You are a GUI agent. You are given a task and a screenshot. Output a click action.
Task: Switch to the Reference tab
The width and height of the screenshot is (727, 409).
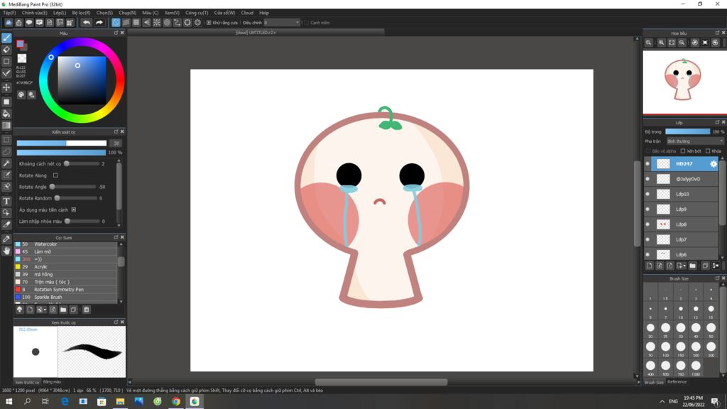(677, 382)
